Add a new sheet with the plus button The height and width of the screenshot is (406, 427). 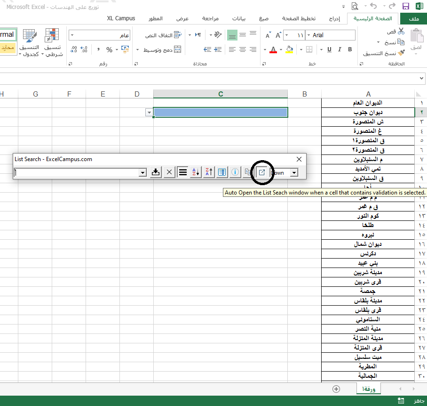pos(336,389)
